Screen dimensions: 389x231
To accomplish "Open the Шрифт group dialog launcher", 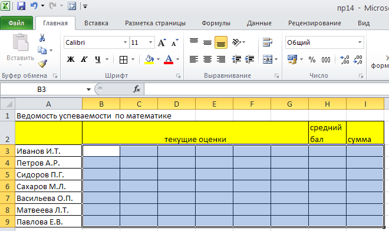I will (178, 75).
